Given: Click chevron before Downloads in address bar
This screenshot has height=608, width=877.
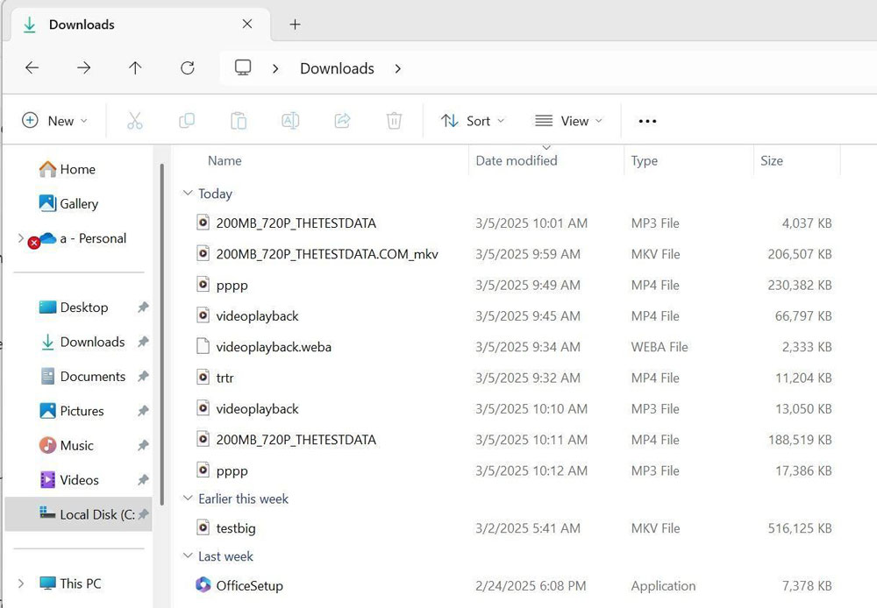Looking at the screenshot, I should point(275,68).
